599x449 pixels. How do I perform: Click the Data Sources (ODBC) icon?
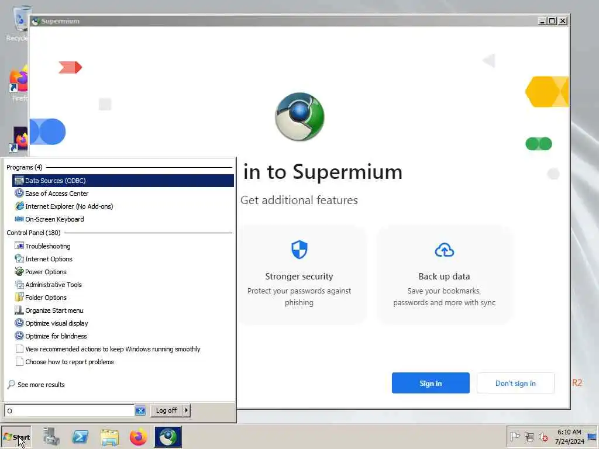coord(19,181)
